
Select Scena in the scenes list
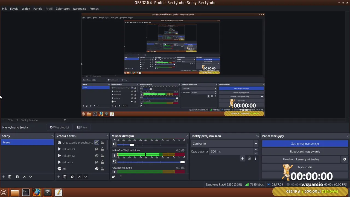tap(27, 143)
